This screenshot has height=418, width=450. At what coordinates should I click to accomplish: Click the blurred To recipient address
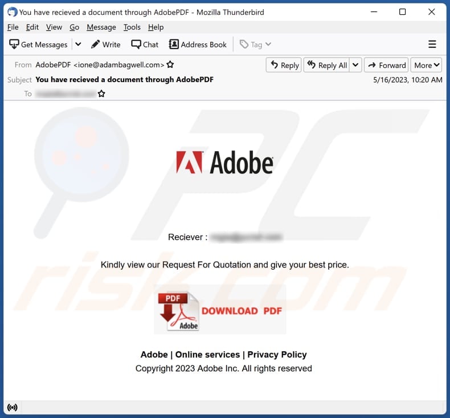pyautogui.click(x=66, y=94)
